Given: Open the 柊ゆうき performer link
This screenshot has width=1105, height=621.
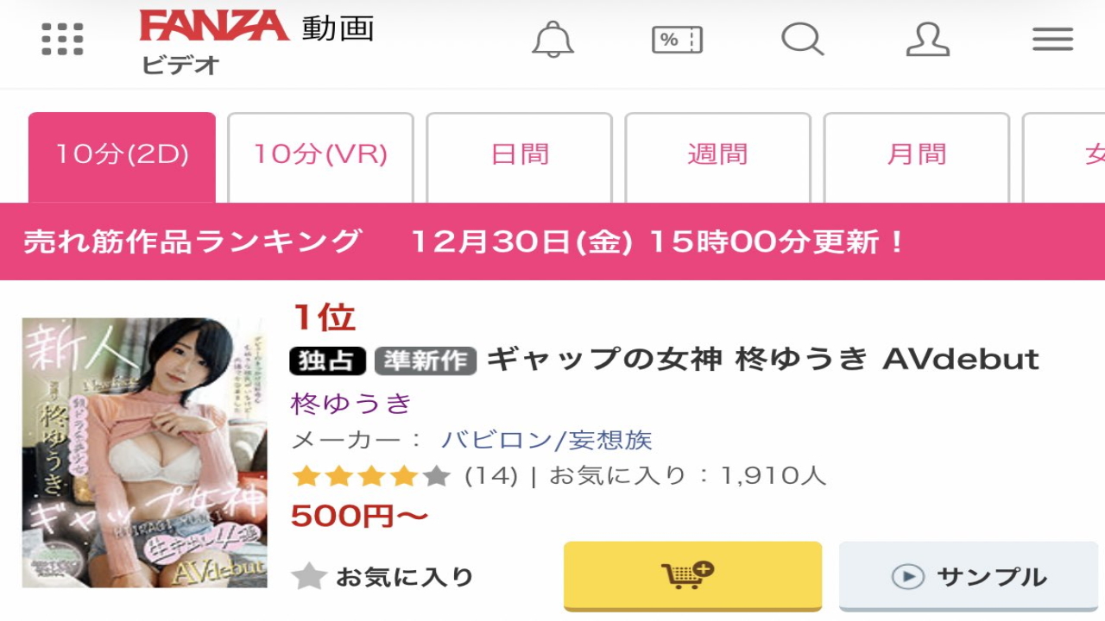Looking at the screenshot, I should (352, 403).
